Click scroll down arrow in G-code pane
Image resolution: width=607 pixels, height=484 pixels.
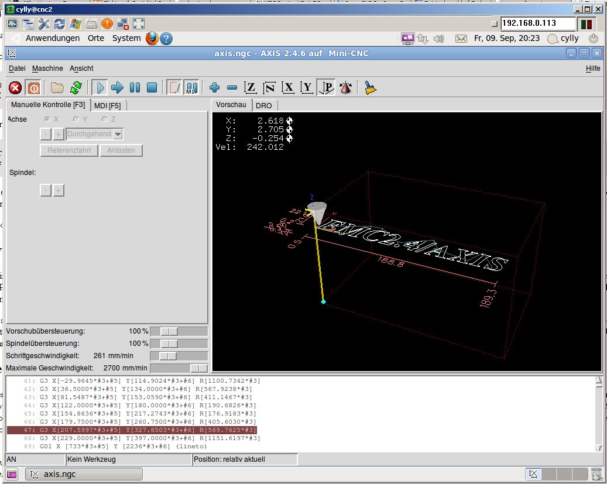point(599,447)
